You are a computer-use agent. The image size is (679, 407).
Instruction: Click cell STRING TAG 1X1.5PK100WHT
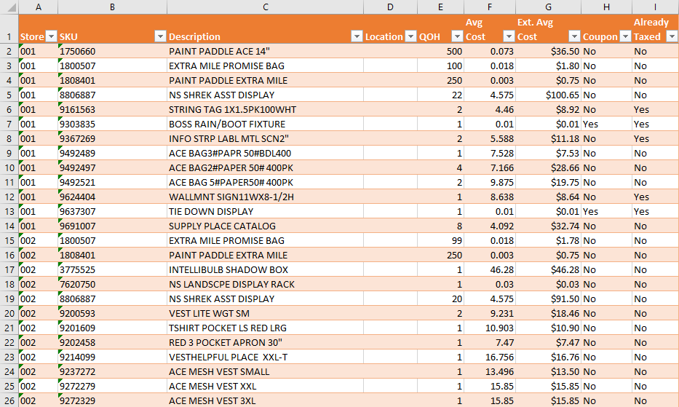pyautogui.click(x=265, y=109)
